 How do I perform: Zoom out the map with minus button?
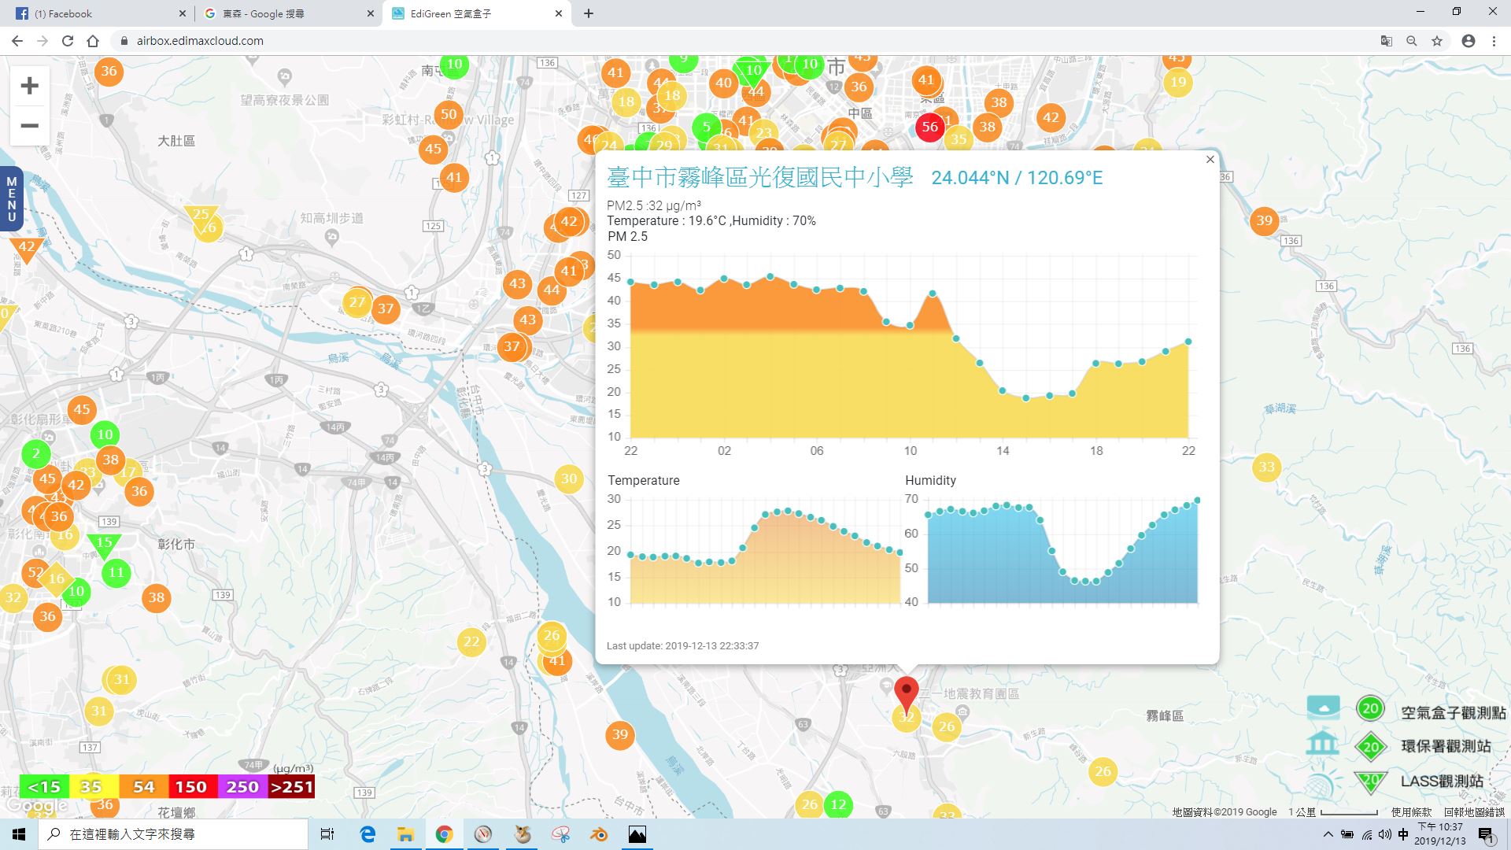click(29, 126)
